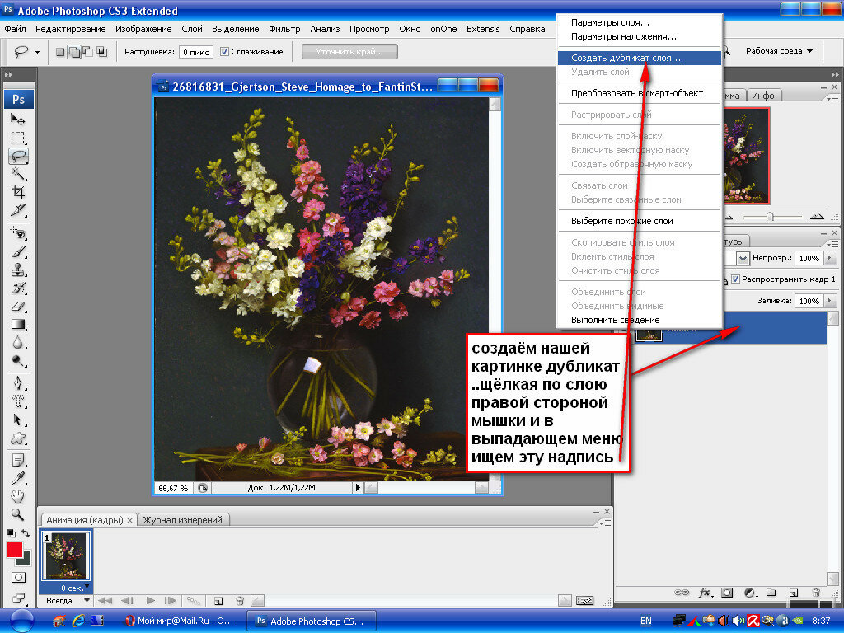The image size is (844, 633).
Task: Toggle Quick Mask mode
Action: (17, 578)
